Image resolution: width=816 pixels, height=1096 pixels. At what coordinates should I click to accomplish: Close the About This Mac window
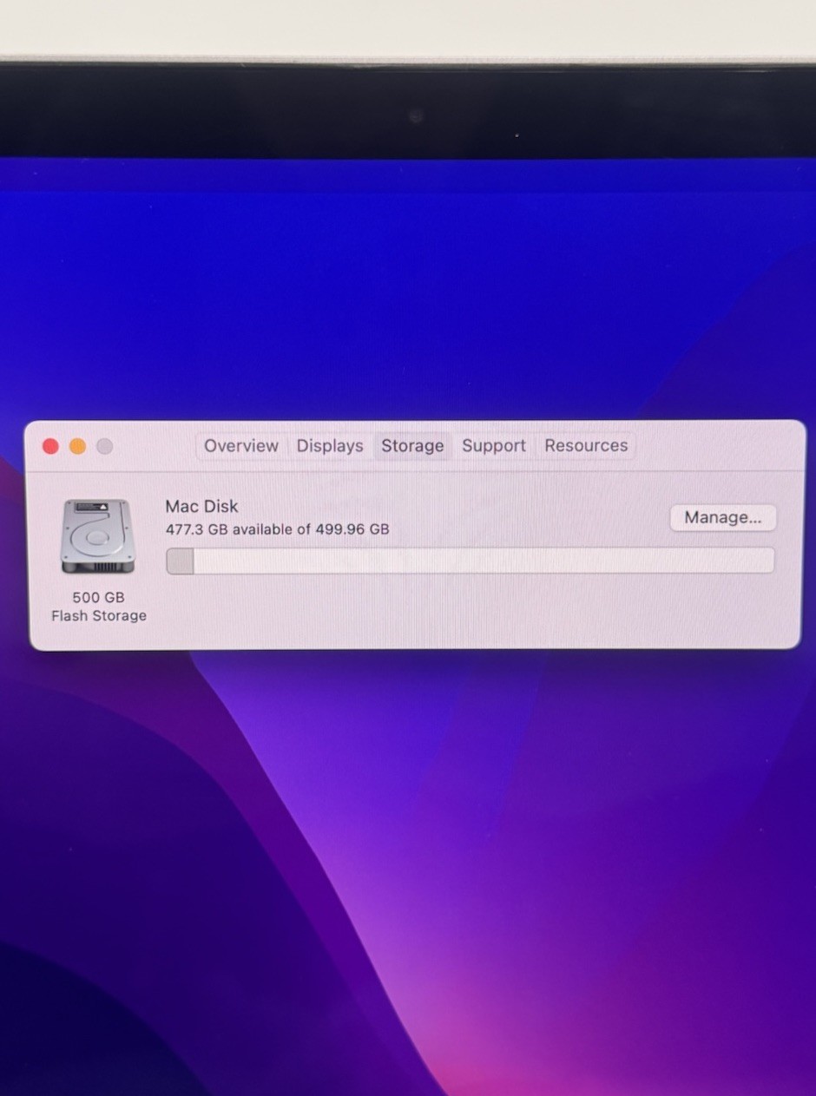(x=51, y=446)
